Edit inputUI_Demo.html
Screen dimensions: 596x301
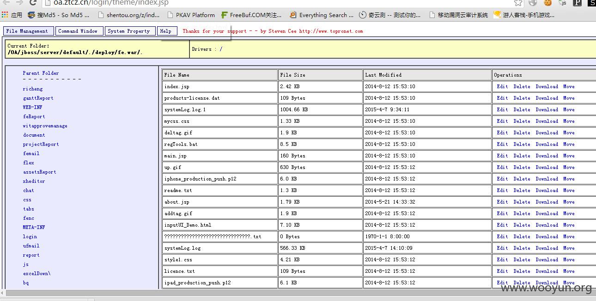click(502, 225)
